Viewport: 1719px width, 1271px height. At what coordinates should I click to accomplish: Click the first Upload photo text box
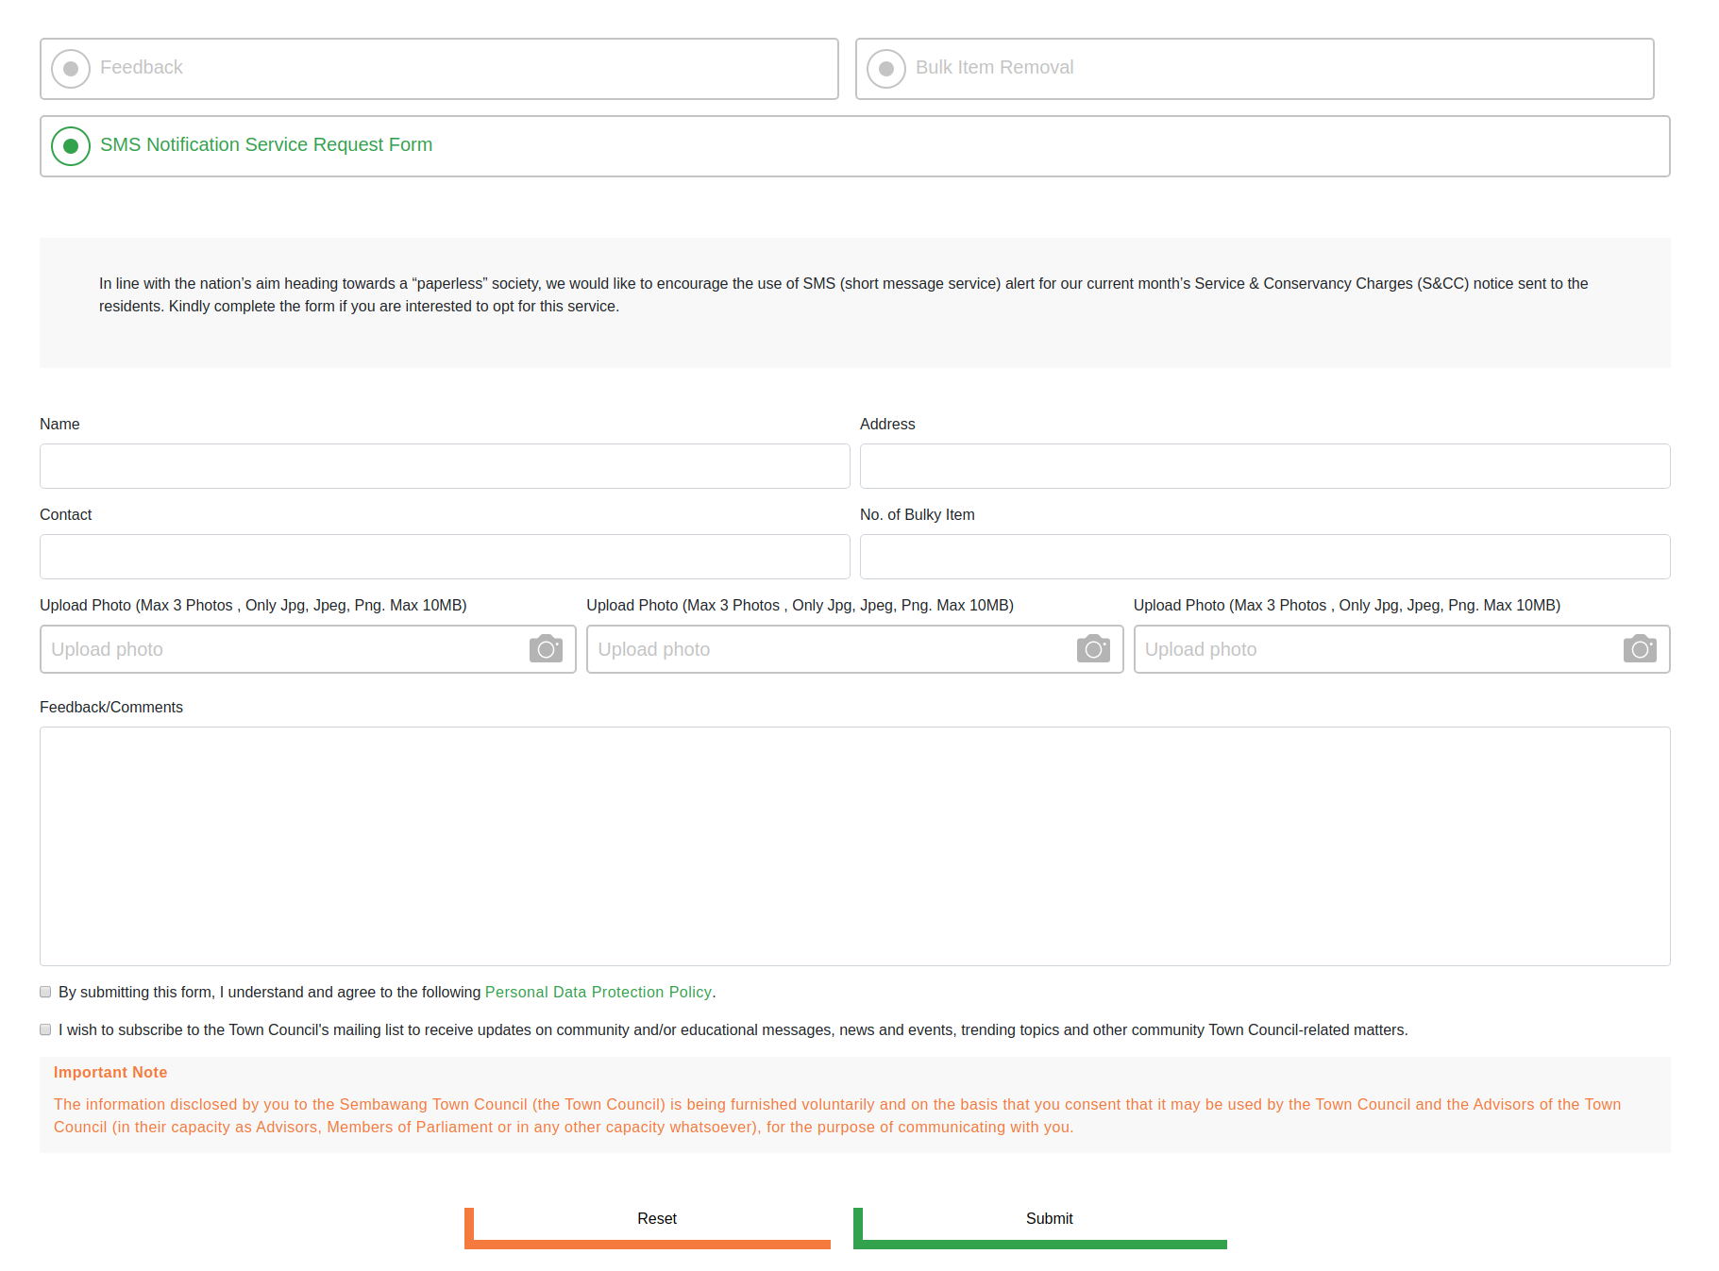pos(283,649)
